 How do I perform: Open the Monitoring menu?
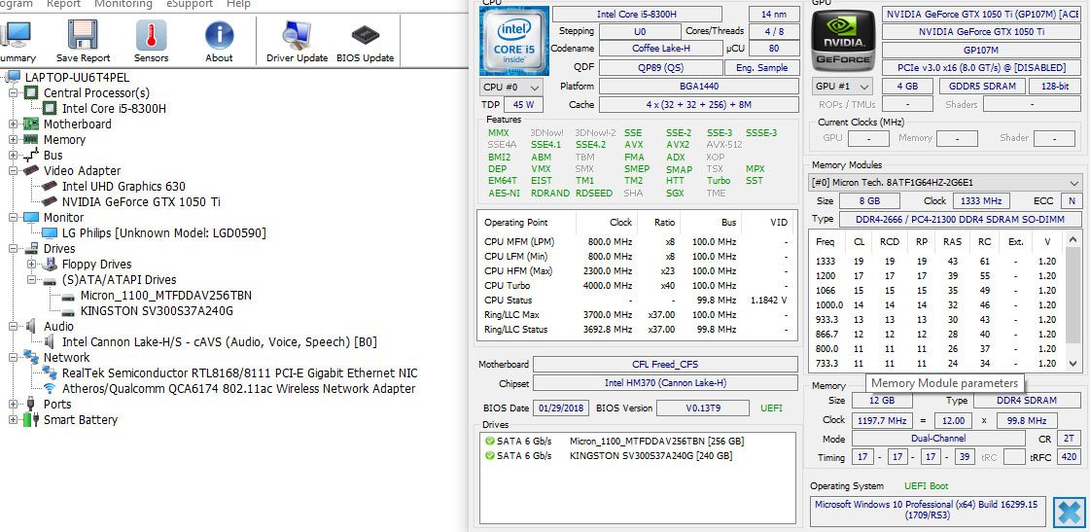point(123,4)
